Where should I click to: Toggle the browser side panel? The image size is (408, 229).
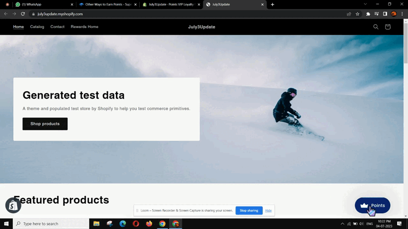tap(385, 14)
